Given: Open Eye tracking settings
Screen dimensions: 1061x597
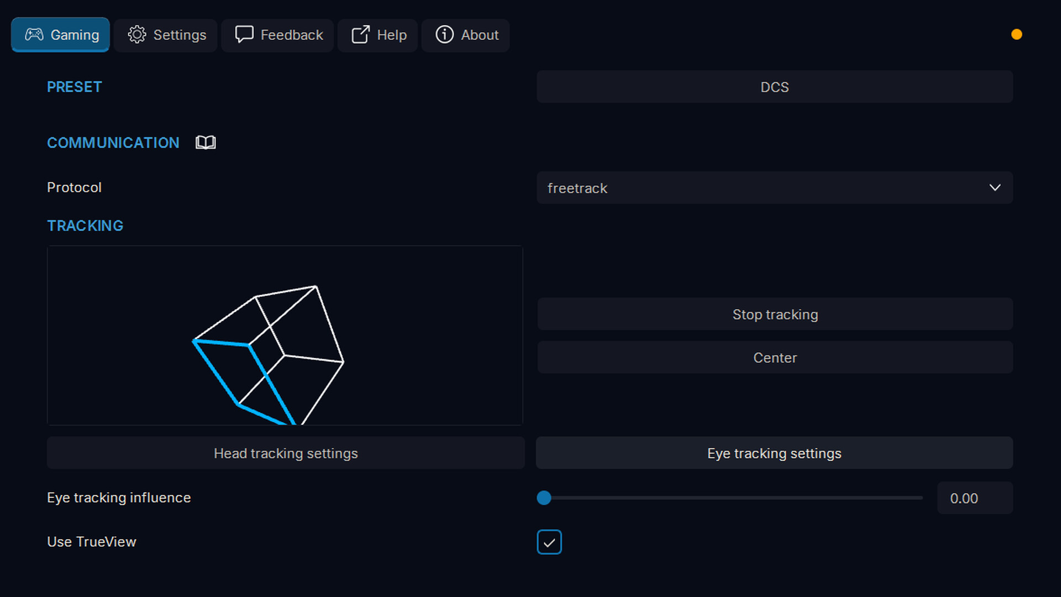Looking at the screenshot, I should pyautogui.click(x=774, y=453).
